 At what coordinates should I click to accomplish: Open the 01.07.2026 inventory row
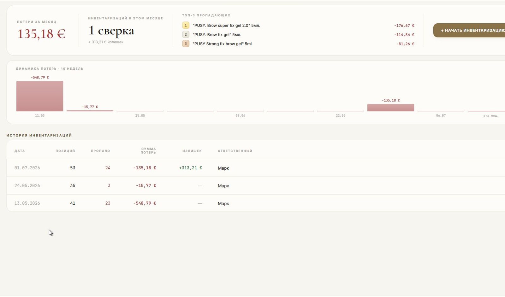click(256, 168)
